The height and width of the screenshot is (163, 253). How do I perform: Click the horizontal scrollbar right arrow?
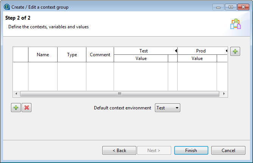pos(224,94)
